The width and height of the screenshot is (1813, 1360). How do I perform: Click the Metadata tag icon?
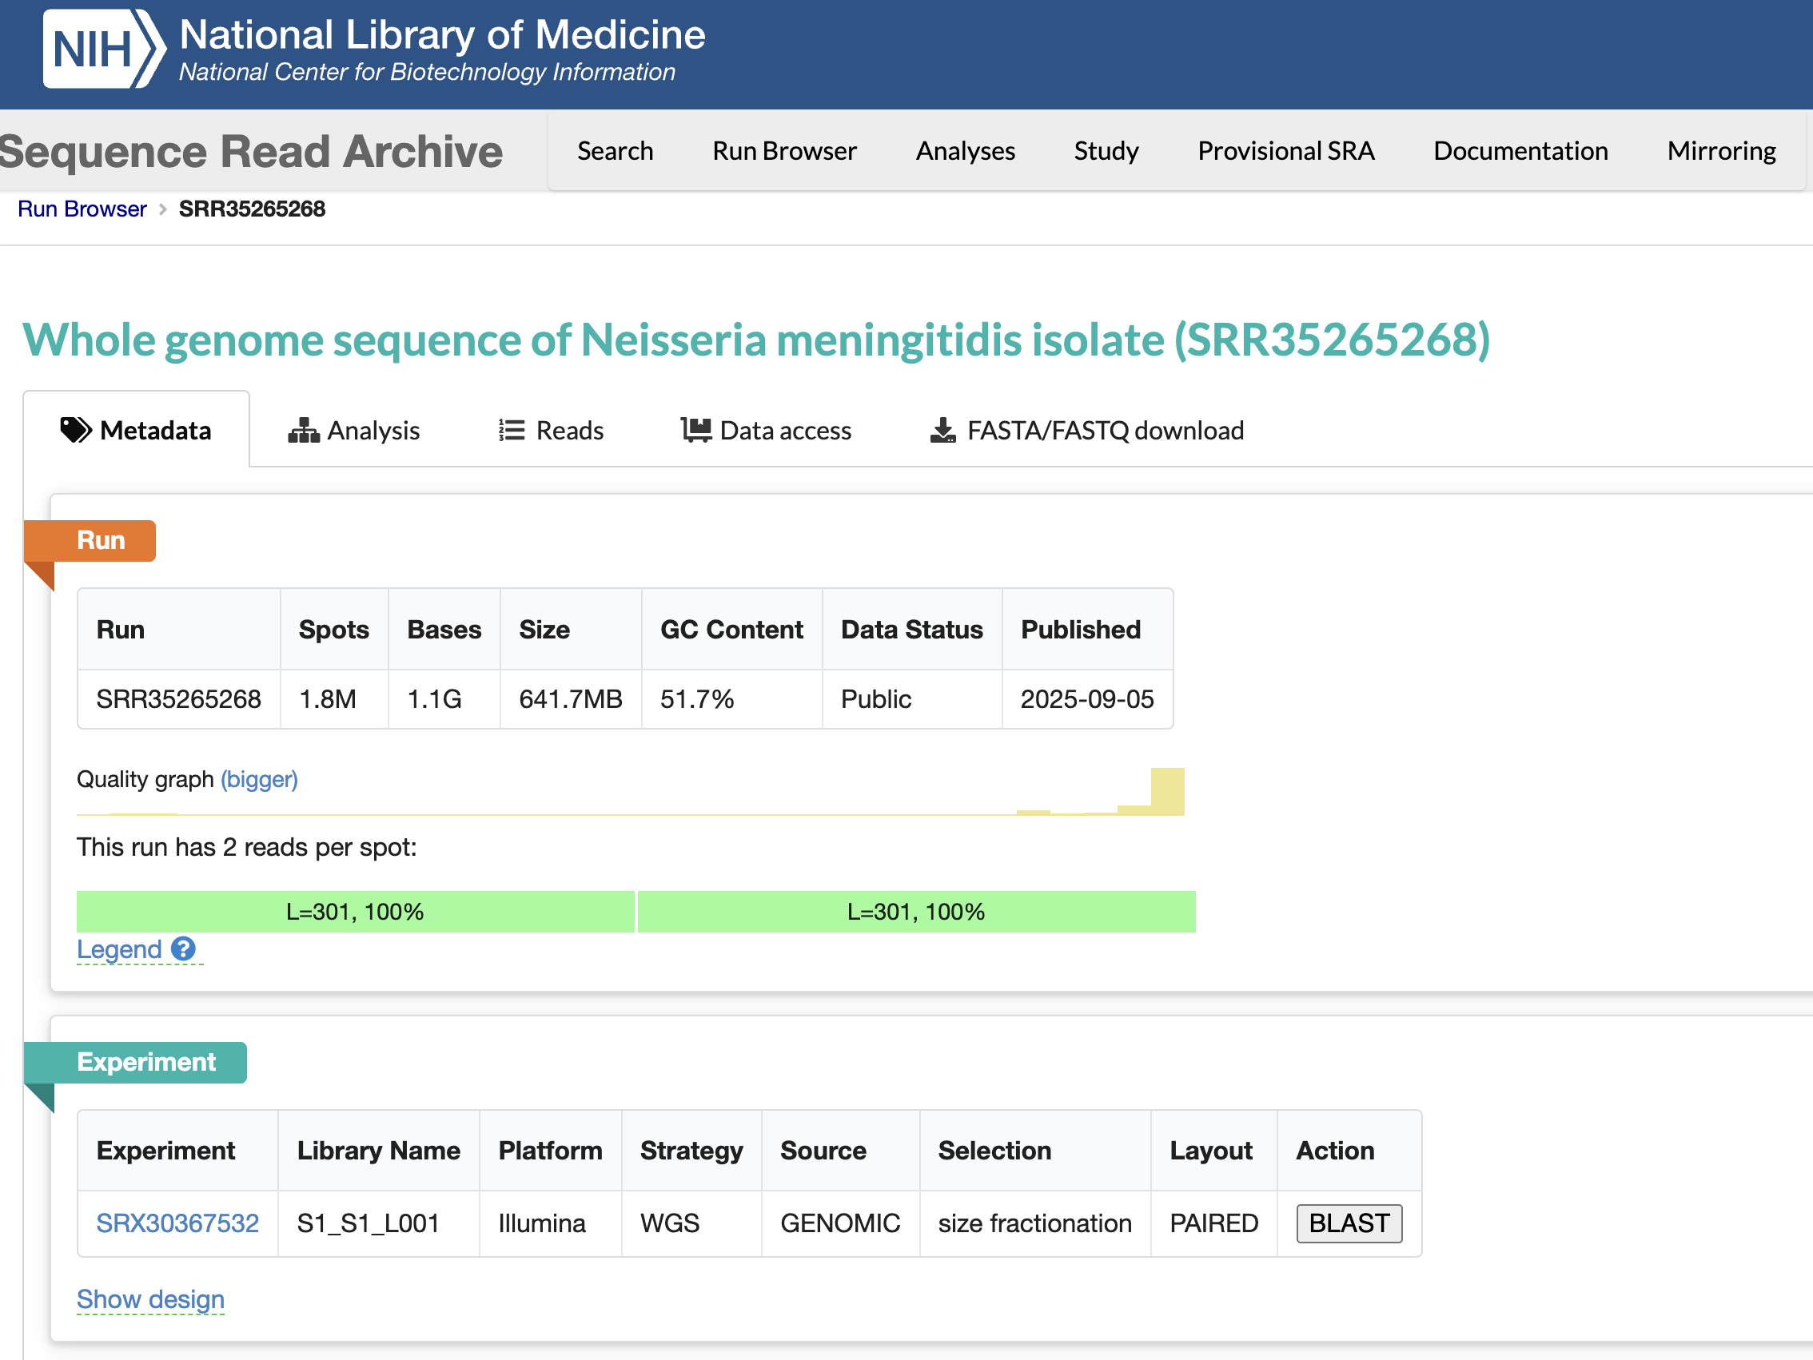click(x=75, y=430)
